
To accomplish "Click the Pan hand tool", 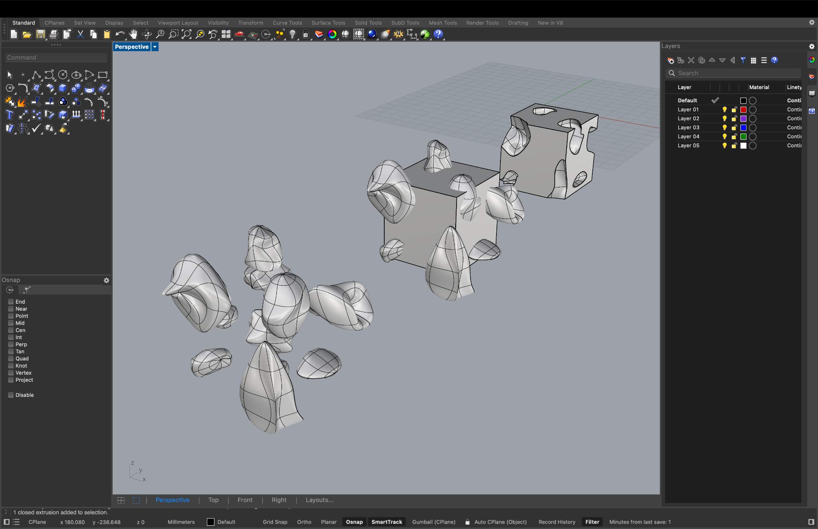I will 133,34.
